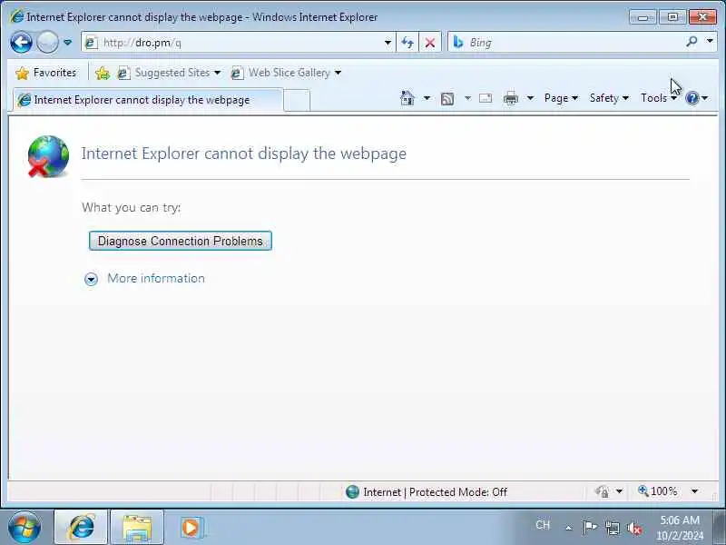
Task: Click the greyed-out Forward arrow button
Action: (x=47, y=43)
